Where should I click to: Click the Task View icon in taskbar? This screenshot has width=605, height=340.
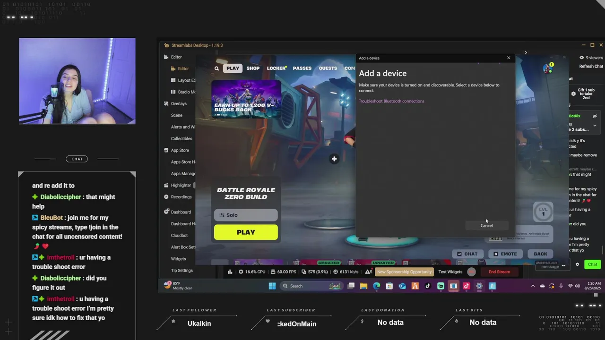click(351, 286)
